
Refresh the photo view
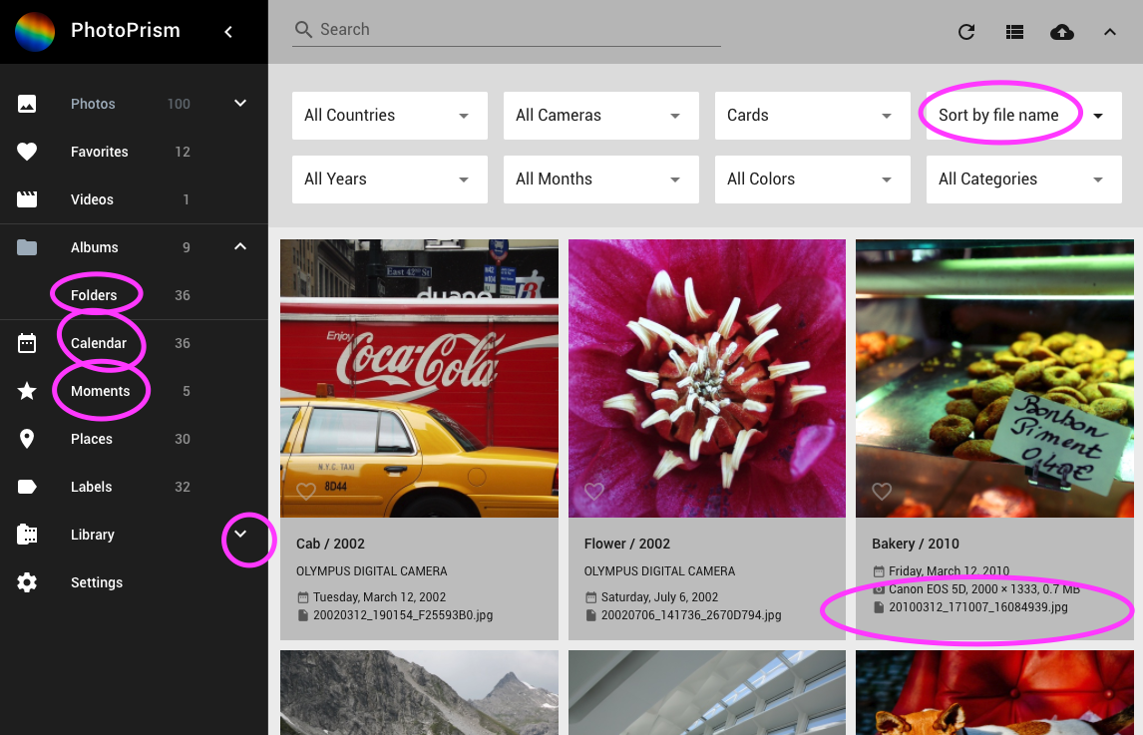[x=965, y=32]
